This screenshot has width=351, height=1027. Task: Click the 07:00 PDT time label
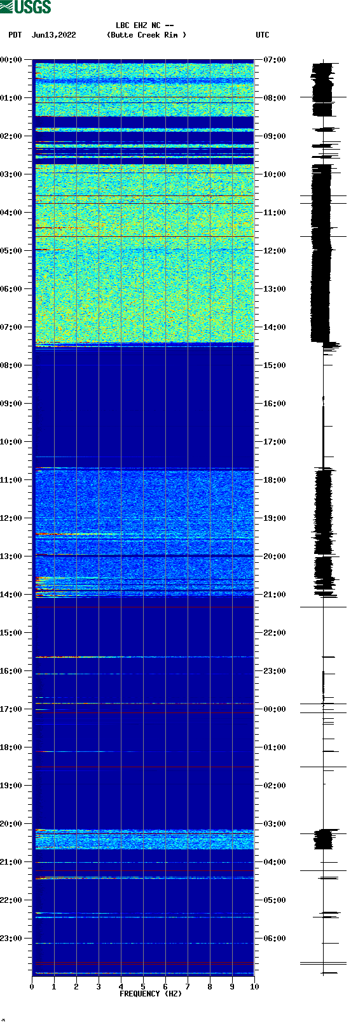[11, 327]
